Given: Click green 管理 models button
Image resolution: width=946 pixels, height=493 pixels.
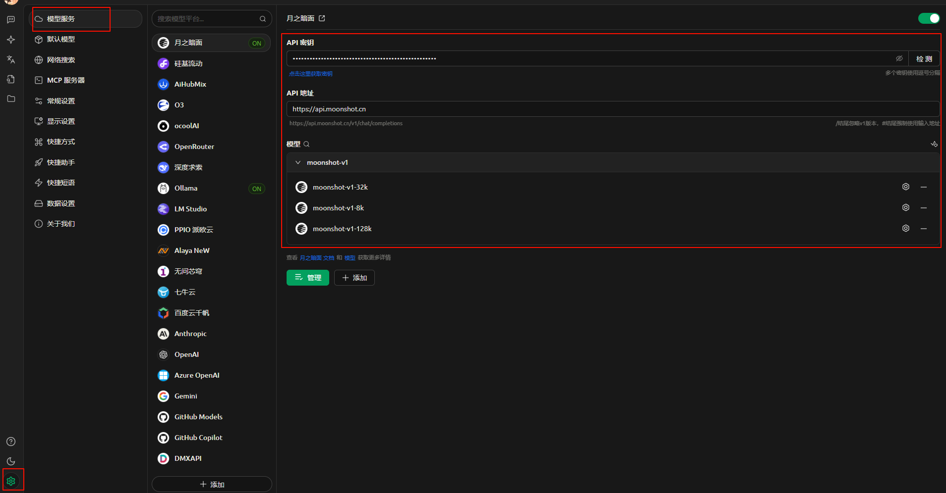Looking at the screenshot, I should coord(308,278).
